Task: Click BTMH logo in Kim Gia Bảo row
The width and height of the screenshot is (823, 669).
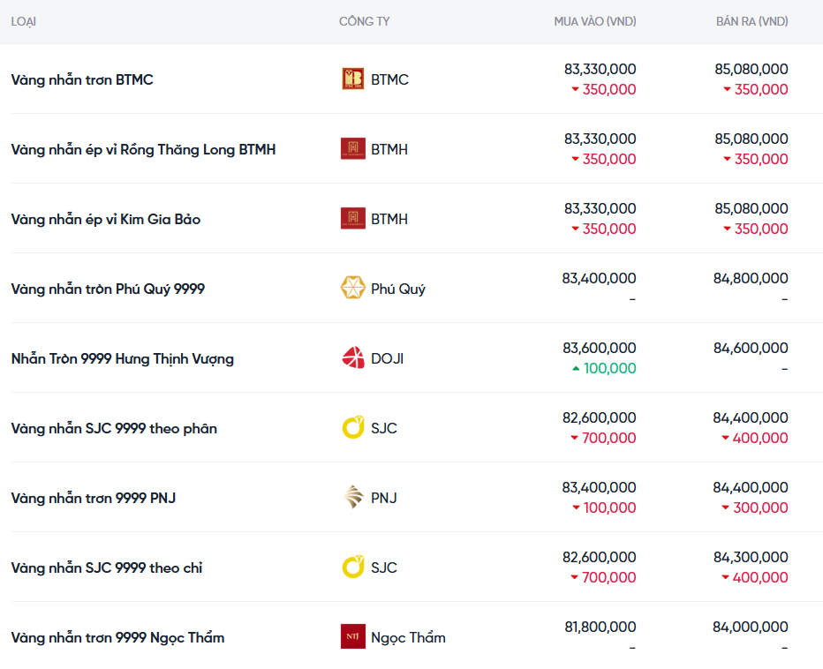Action: [x=352, y=219]
